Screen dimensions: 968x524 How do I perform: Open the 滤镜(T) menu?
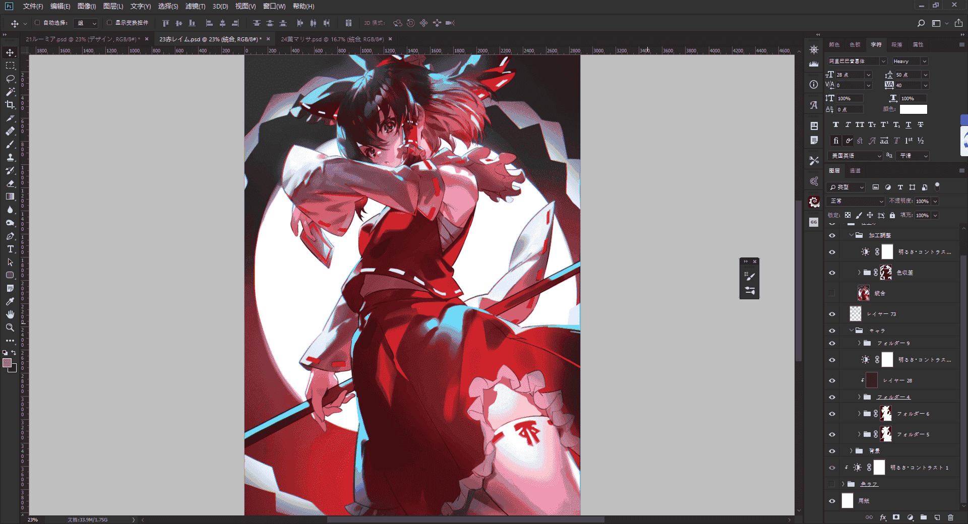[195, 6]
